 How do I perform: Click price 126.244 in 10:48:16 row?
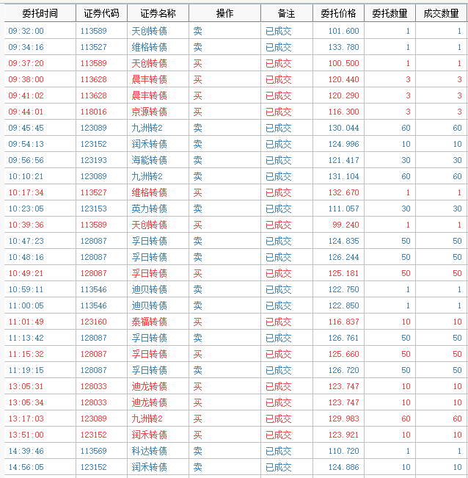click(343, 257)
